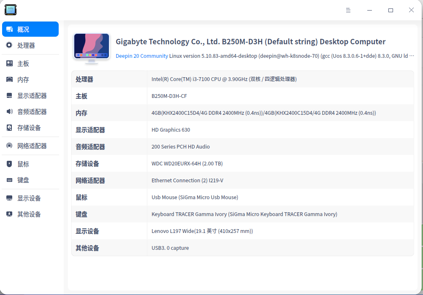This screenshot has width=423, height=295.
Task: Click the Device Manager logo in titlebar
Action: coord(10,10)
